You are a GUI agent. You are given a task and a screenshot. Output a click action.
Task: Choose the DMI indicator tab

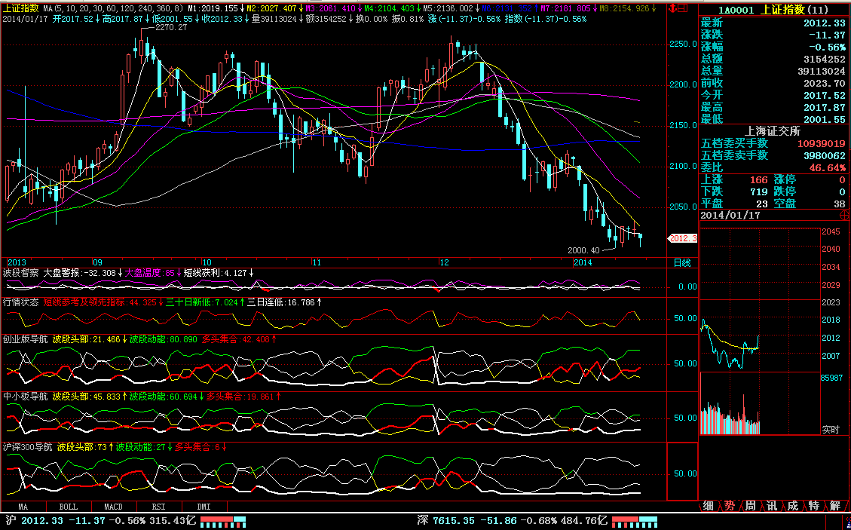[x=204, y=507]
